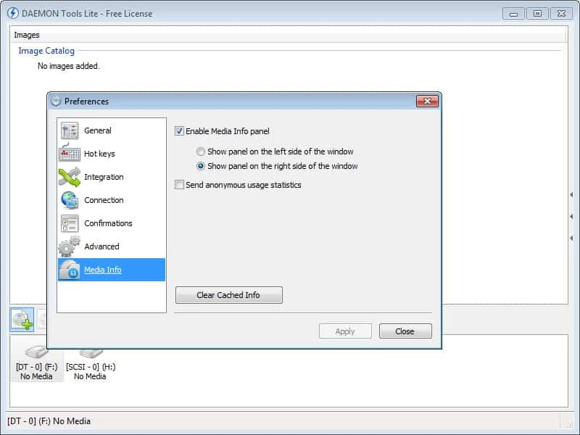Click the Images column header
Screen dimensions: 580x435
click(x=27, y=35)
